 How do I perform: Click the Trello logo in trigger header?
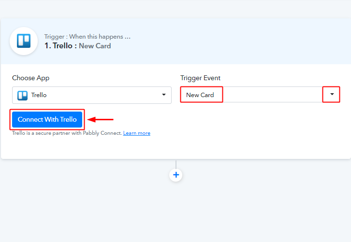(x=24, y=41)
